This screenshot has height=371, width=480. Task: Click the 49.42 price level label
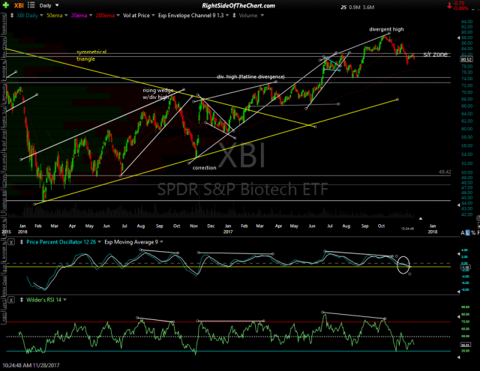[445, 172]
